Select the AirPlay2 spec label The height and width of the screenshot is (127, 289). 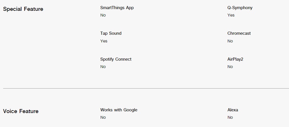click(x=235, y=59)
